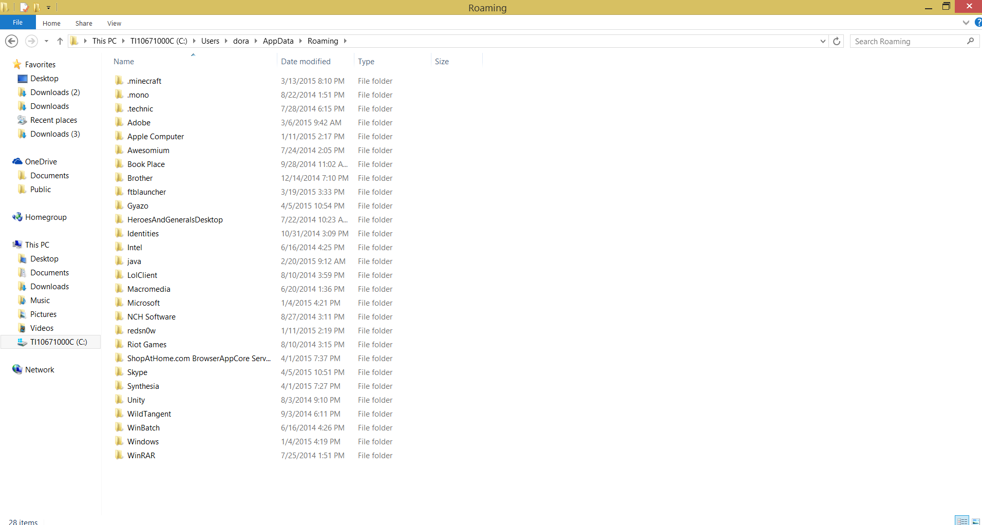Viewport: 982px width, 525px height.
Task: Sort by the Name column header
Action: coord(124,62)
